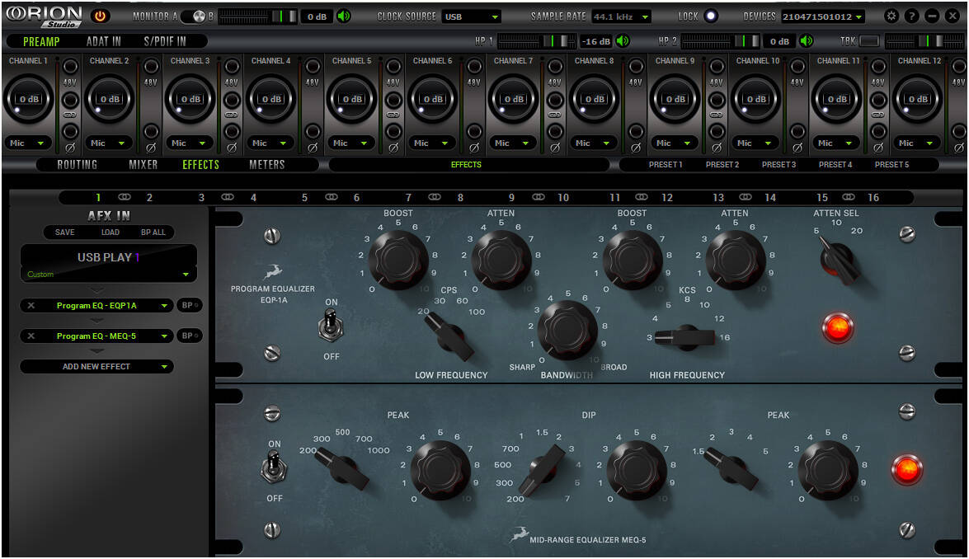
Task: Remove the Program EQ - MEQ-5 effect
Action: click(x=31, y=336)
